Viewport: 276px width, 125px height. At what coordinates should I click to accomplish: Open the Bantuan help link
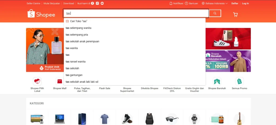[191, 3]
